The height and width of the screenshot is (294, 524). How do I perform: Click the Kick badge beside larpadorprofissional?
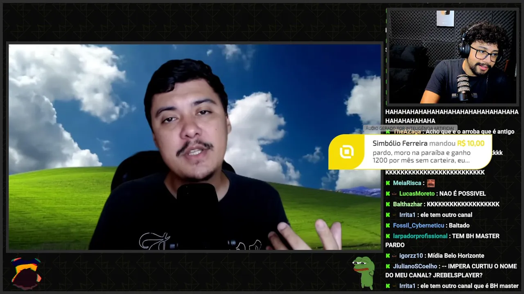pos(388,236)
